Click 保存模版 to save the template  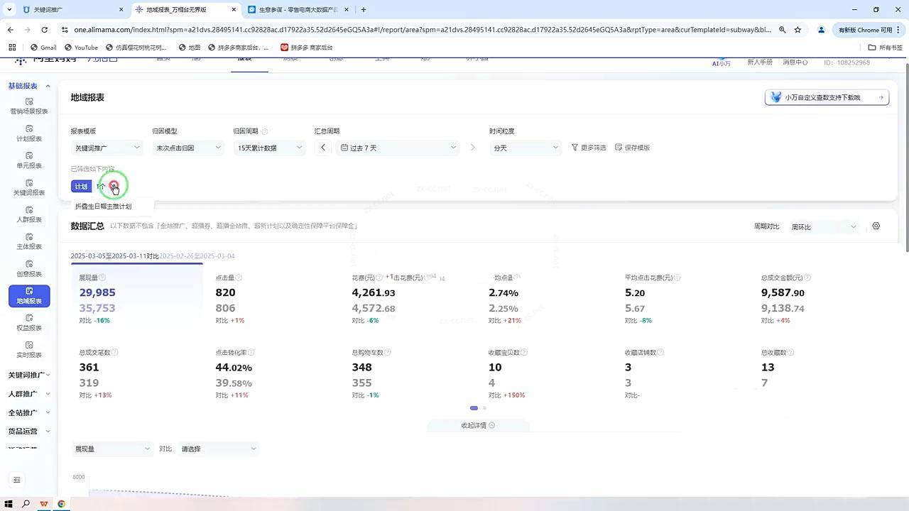[632, 148]
